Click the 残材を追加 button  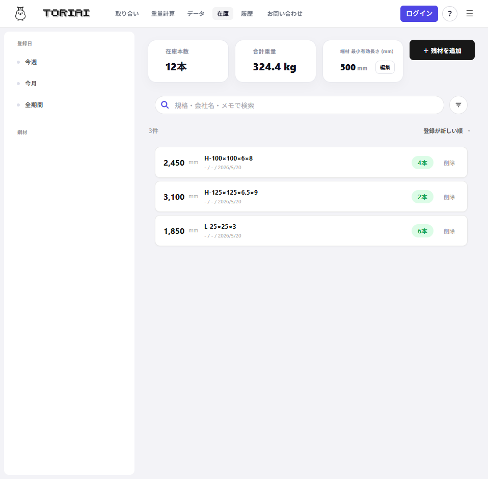[442, 50]
